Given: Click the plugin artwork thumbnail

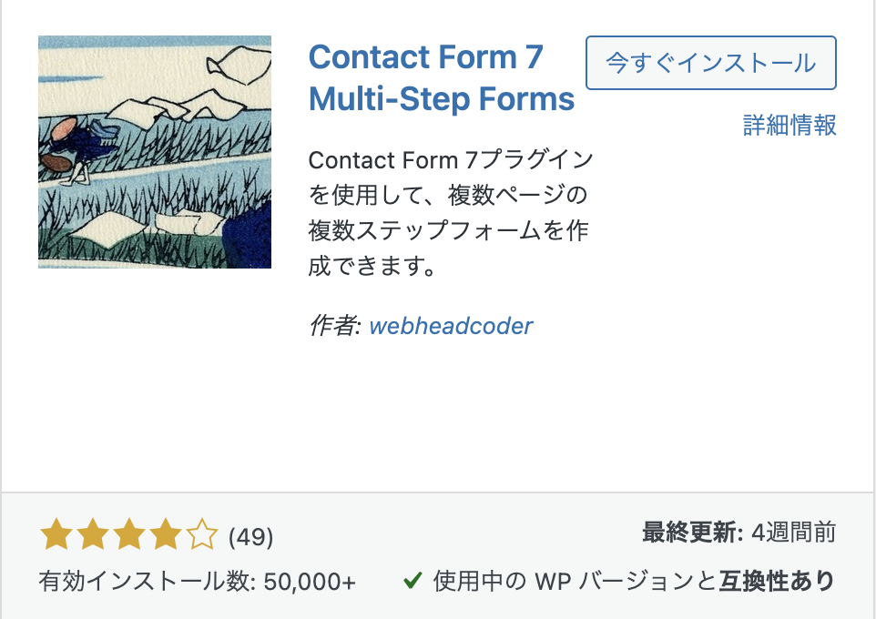Looking at the screenshot, I should [155, 152].
